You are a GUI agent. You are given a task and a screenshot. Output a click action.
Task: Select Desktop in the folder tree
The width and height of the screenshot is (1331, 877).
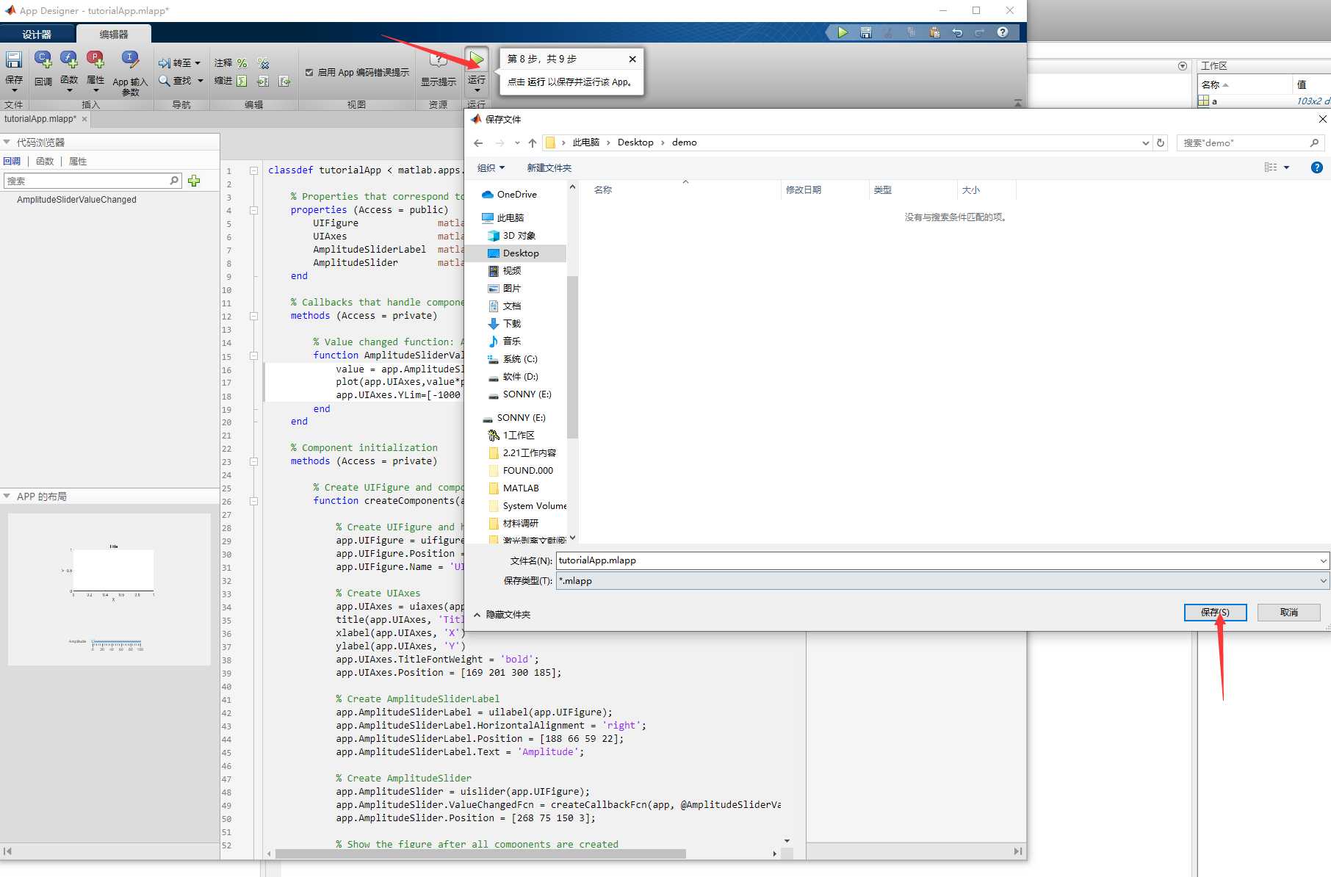[521, 253]
